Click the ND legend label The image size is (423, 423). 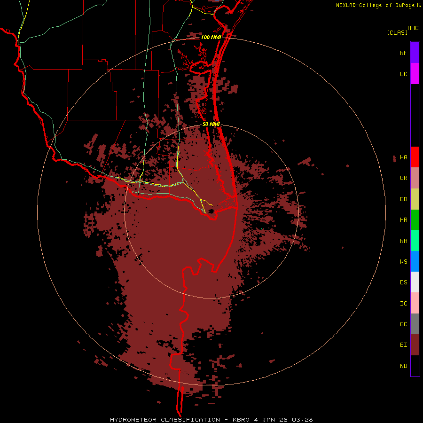[404, 366]
